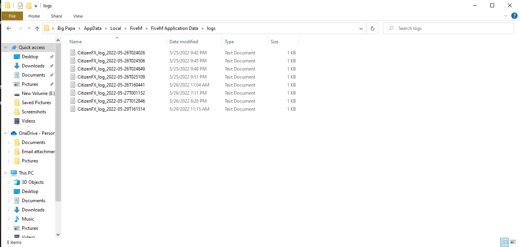Click the OneDrive cloud icon

coord(14,133)
